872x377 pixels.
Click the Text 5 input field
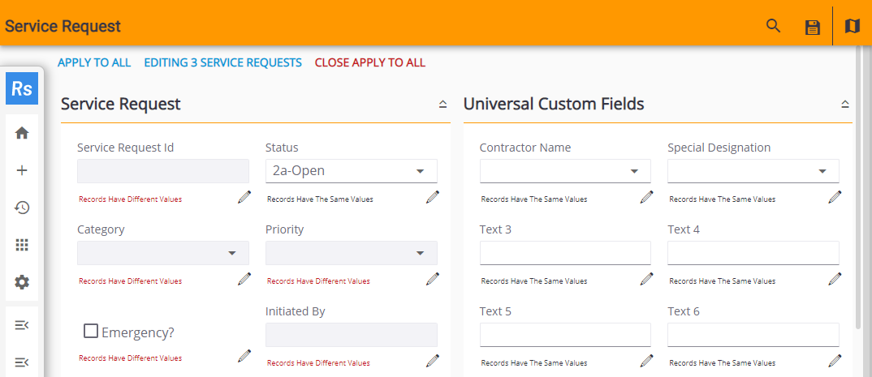(565, 335)
